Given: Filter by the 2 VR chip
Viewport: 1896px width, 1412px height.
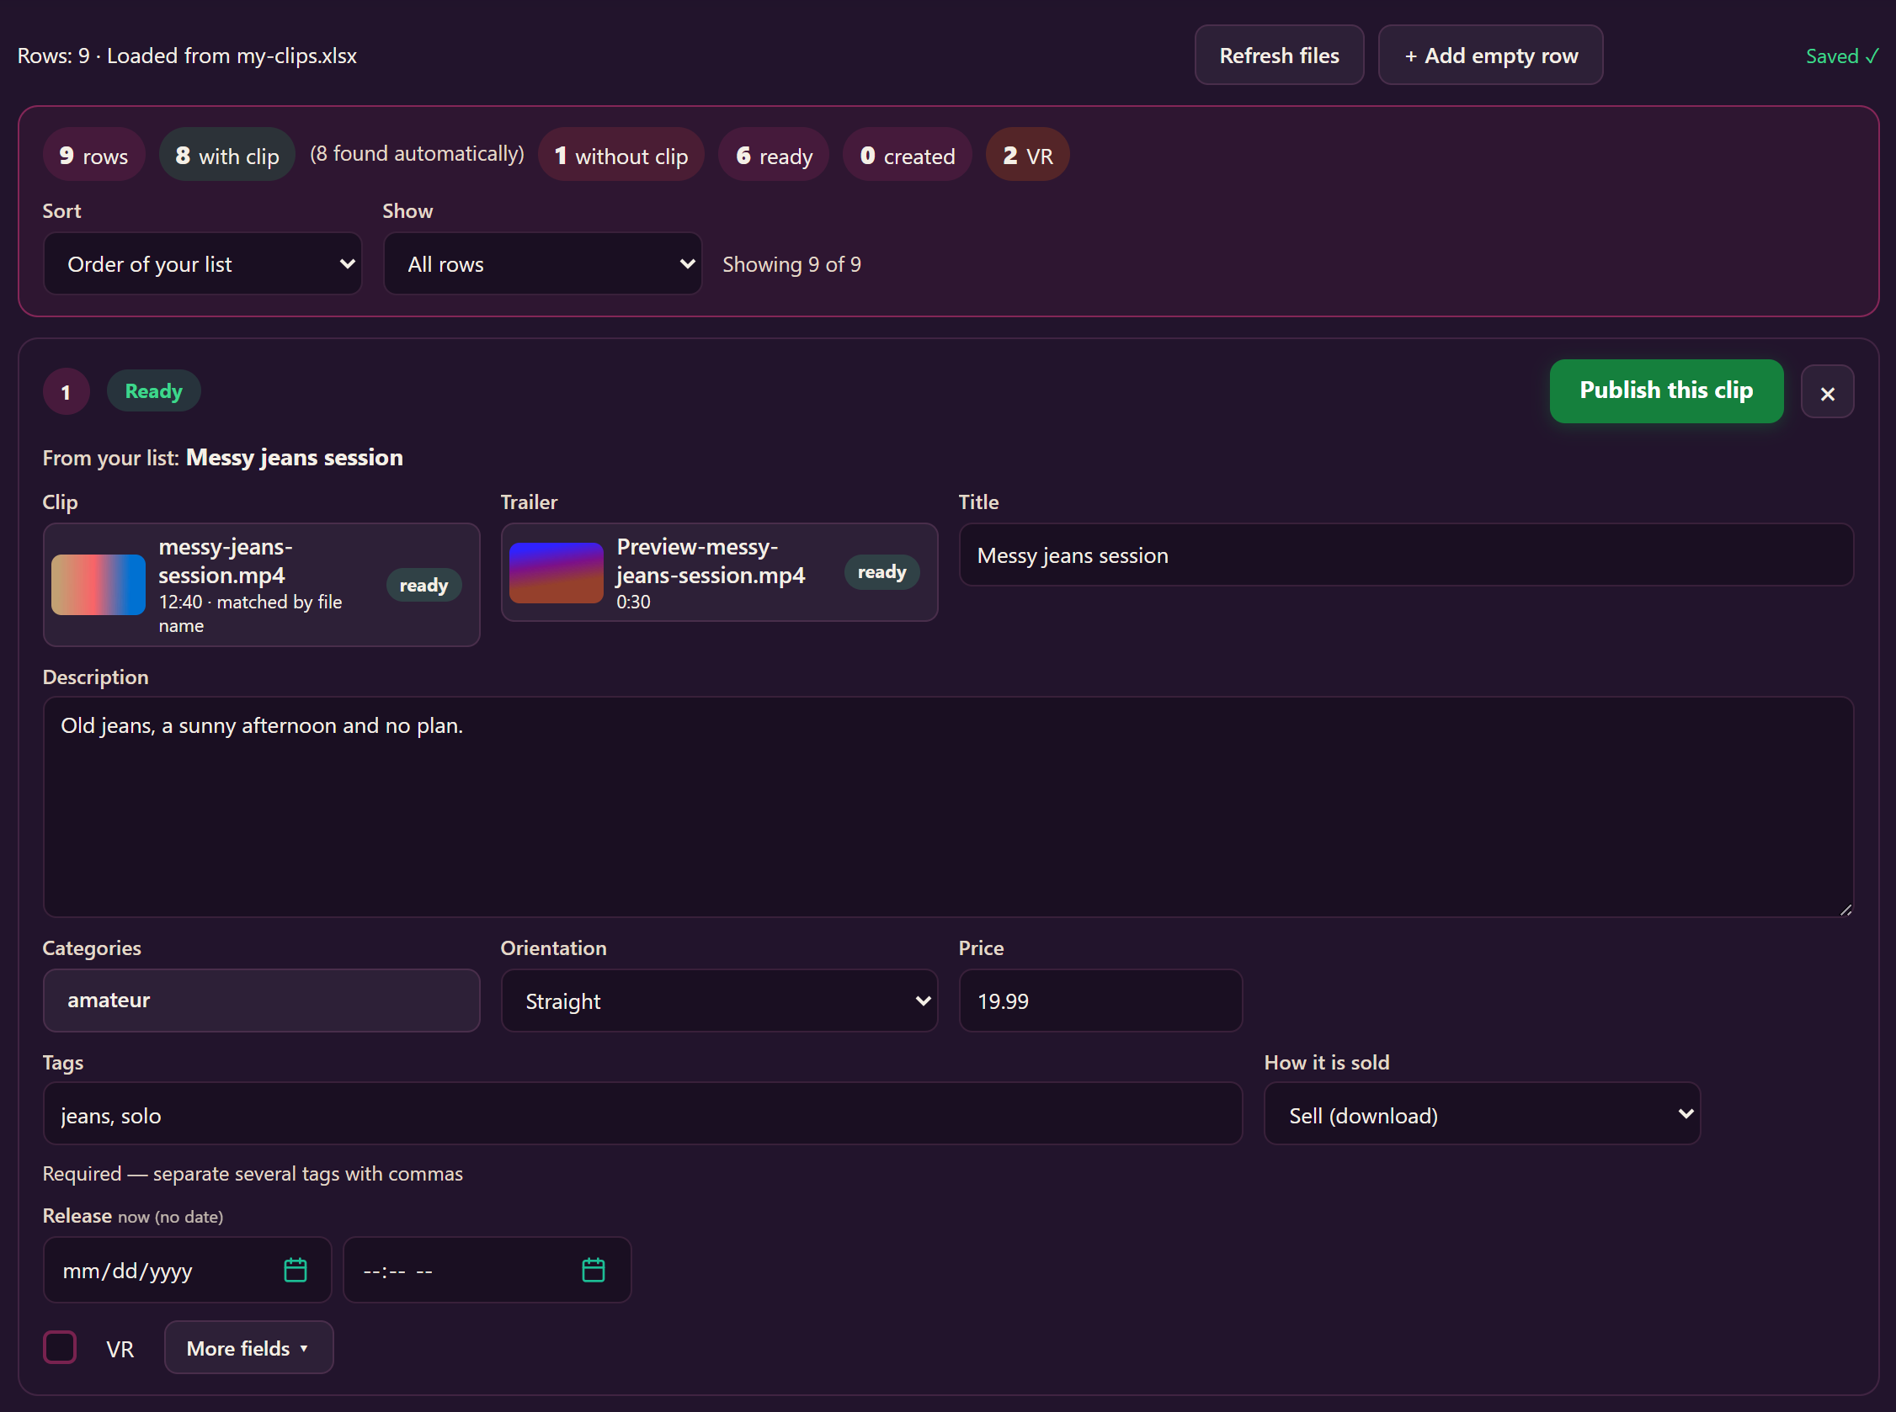Looking at the screenshot, I should [x=1027, y=156].
